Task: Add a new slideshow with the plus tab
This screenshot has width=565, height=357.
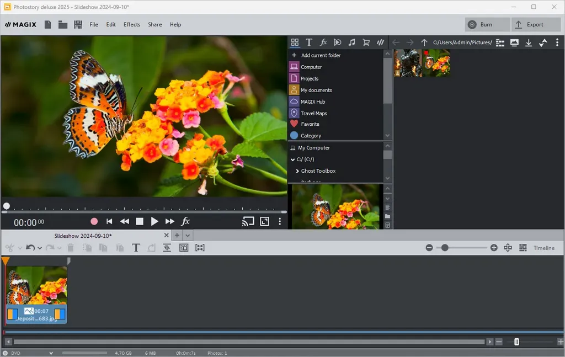Action: tap(177, 235)
